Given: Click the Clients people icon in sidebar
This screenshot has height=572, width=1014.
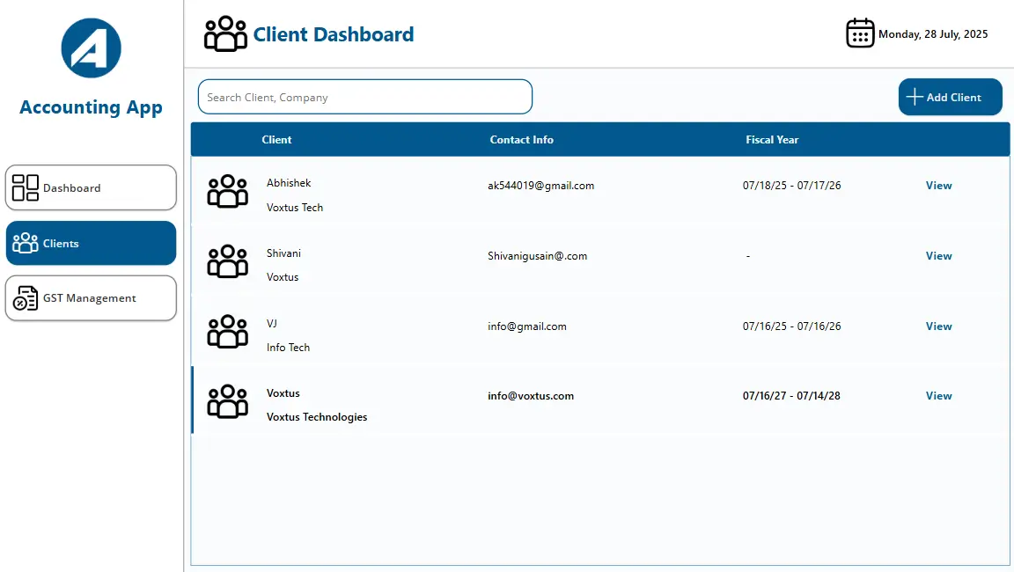Looking at the screenshot, I should 26,243.
